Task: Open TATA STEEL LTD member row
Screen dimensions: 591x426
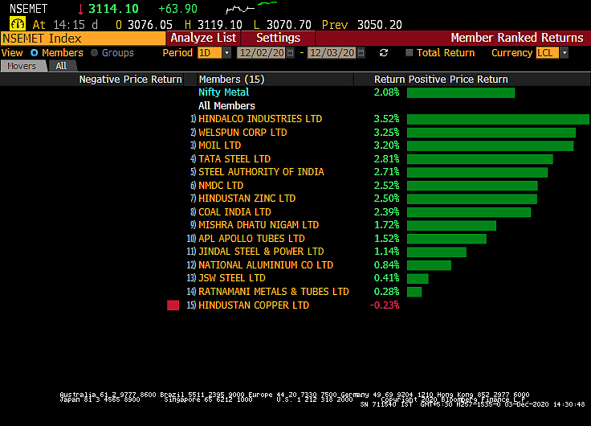Action: (x=234, y=159)
